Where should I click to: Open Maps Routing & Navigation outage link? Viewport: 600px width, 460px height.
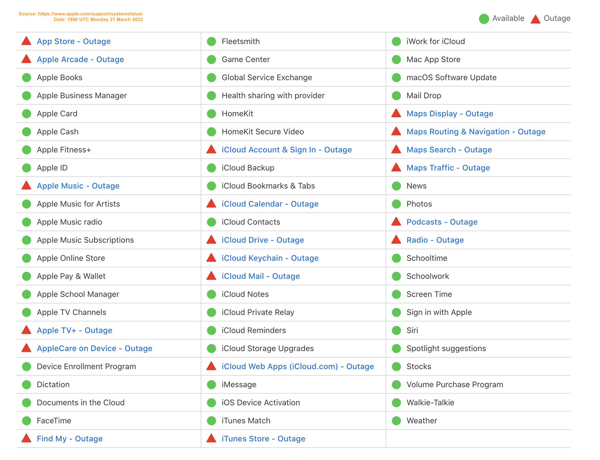(x=475, y=132)
